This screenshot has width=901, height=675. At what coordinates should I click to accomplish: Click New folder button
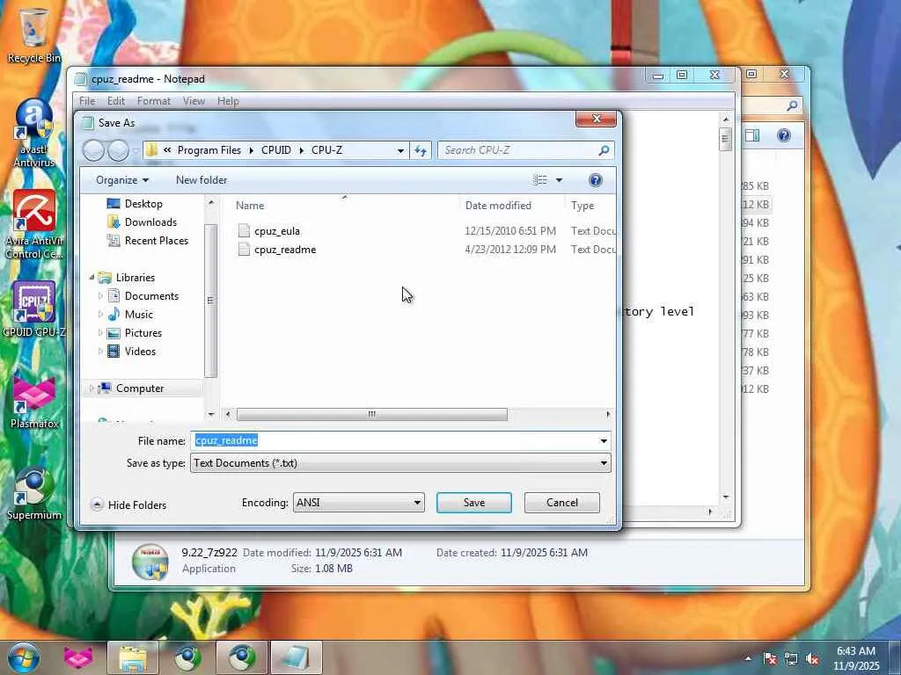[x=201, y=180]
